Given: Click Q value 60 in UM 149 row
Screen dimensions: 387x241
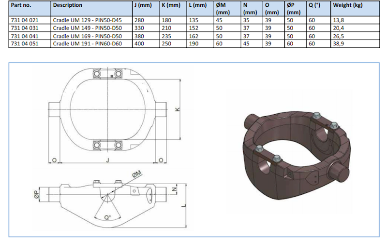Looking at the screenshot, I should tap(312, 28).
